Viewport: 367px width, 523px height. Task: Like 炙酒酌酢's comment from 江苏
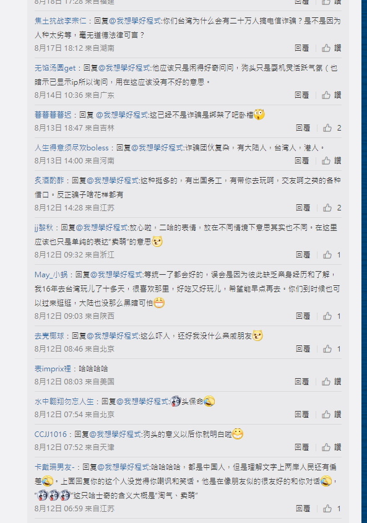point(327,208)
